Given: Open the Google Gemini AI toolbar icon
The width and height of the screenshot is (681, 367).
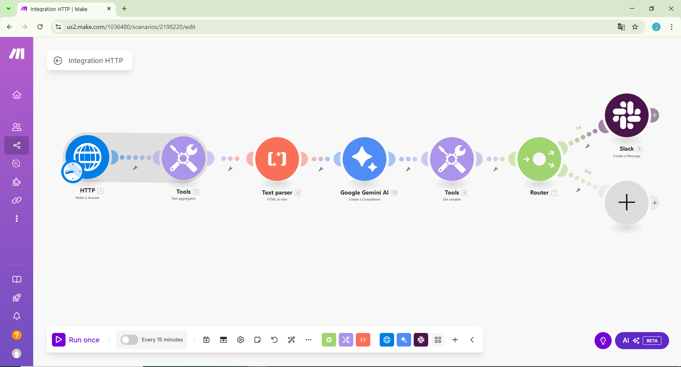Looking at the screenshot, I should [x=404, y=340].
